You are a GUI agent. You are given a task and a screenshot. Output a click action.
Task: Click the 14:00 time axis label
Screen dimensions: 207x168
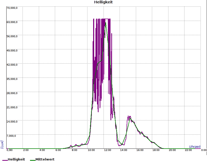[x=124, y=150]
